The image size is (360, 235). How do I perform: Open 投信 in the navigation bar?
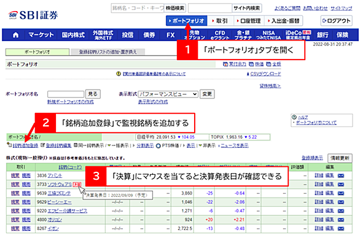click(x=128, y=35)
